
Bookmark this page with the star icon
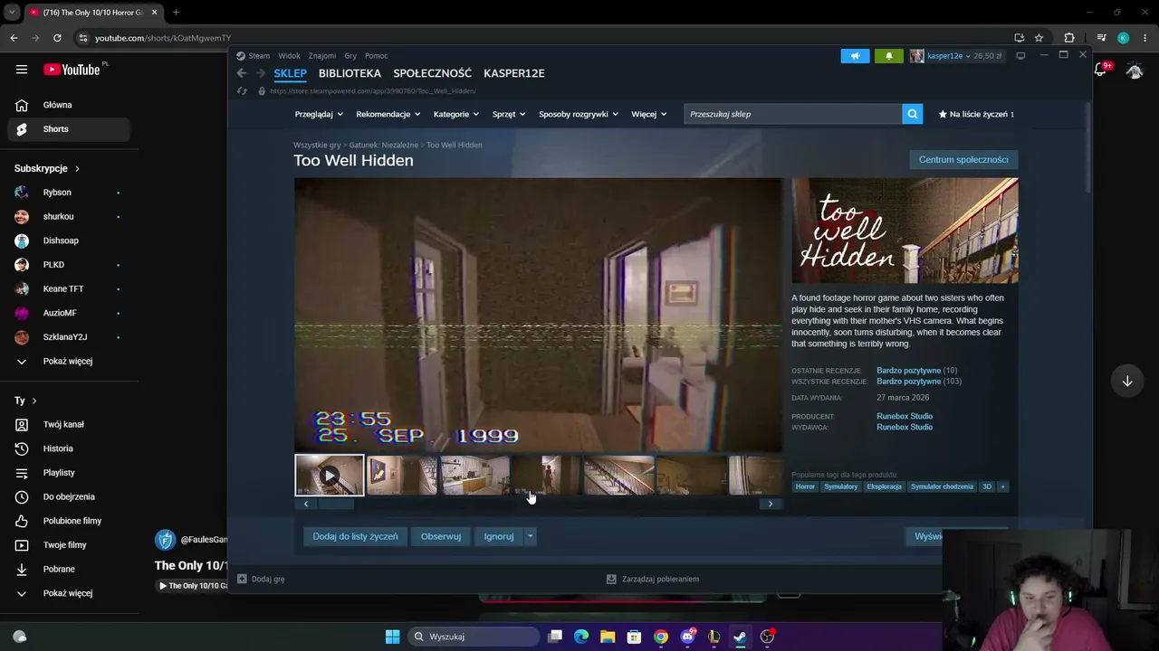click(1039, 38)
